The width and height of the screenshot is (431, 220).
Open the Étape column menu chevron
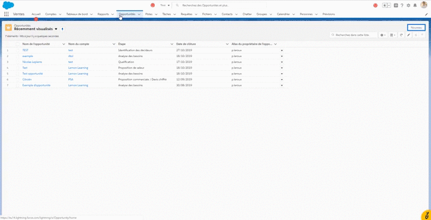coord(172,44)
